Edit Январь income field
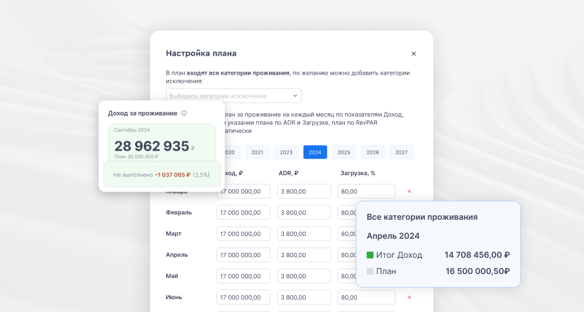Image resolution: width=584 pixels, height=312 pixels. 244,191
